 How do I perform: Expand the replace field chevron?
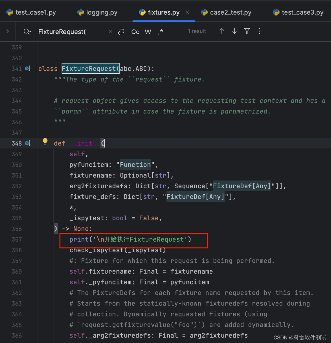(8, 31)
